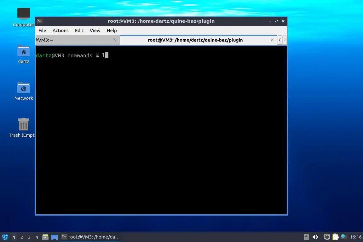Open the Actions menu
The height and width of the screenshot is (242, 363).
(x=60, y=30)
